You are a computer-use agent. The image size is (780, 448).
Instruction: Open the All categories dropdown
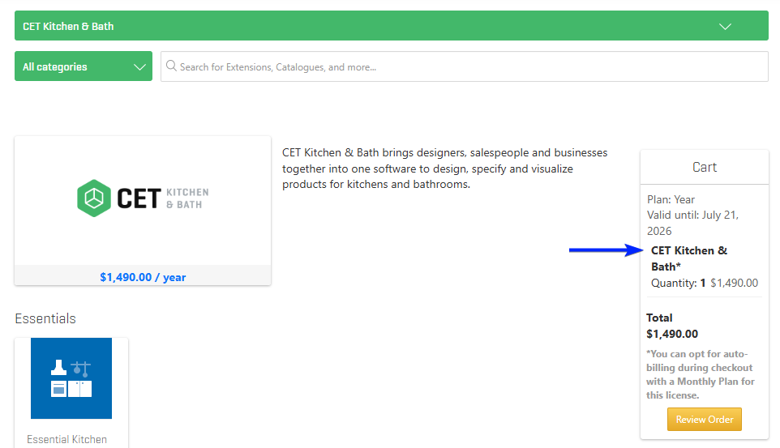point(84,66)
